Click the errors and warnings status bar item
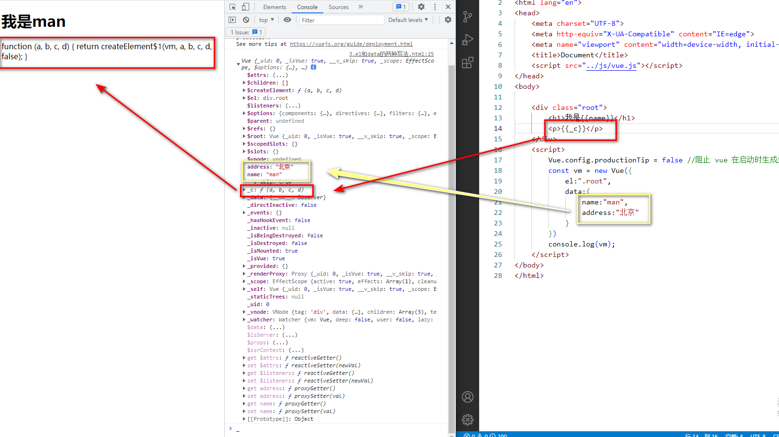Viewport: 779px width, 437px height. pyautogui.click(x=485, y=435)
